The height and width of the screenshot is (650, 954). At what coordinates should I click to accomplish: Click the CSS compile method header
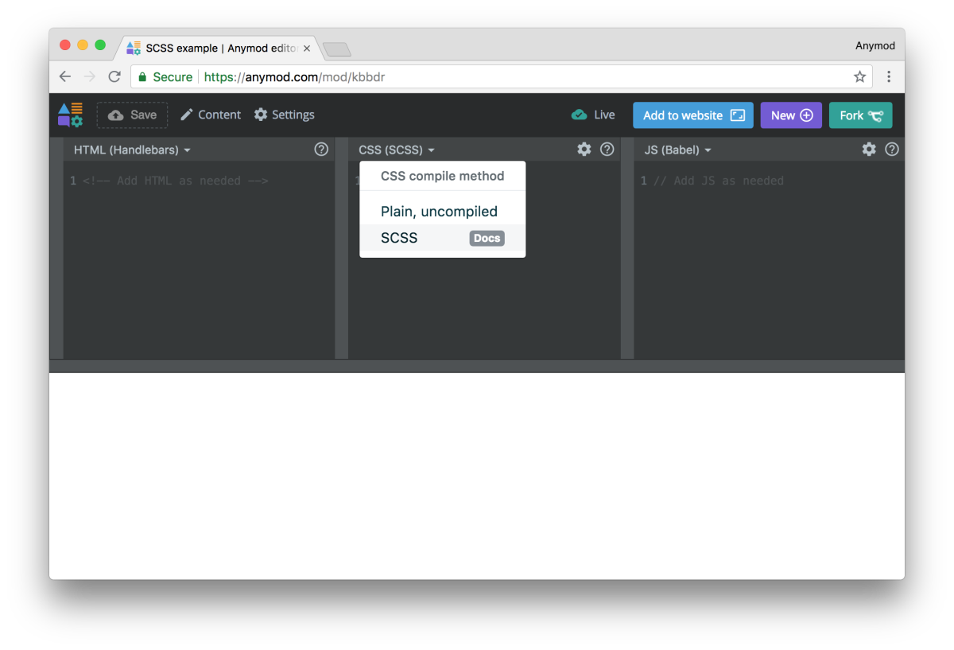point(442,176)
